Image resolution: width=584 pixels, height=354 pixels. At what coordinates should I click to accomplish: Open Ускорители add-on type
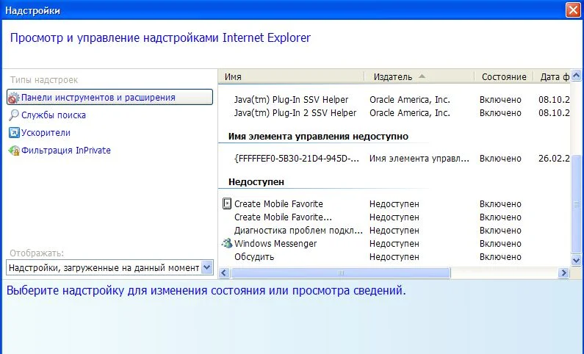(46, 132)
